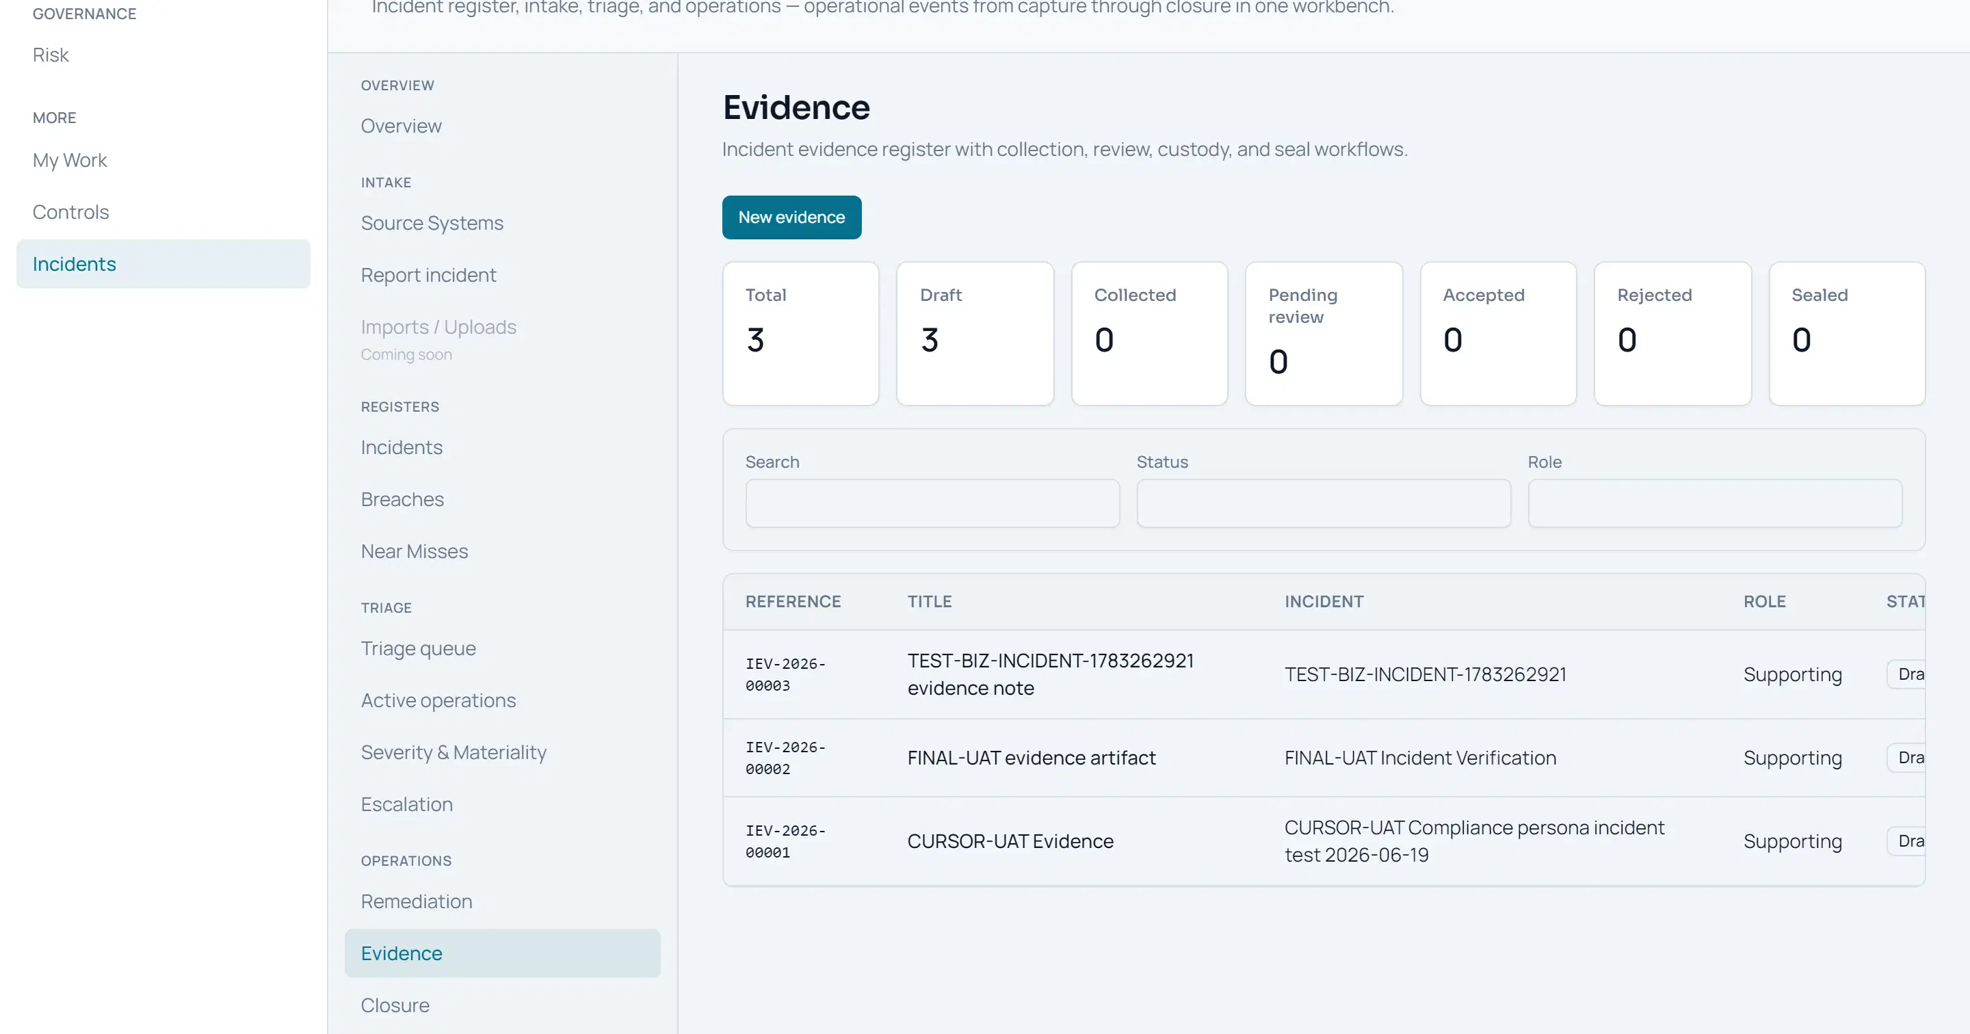This screenshot has width=1970, height=1034.
Task: Focus the Search input field
Action: (x=932, y=503)
